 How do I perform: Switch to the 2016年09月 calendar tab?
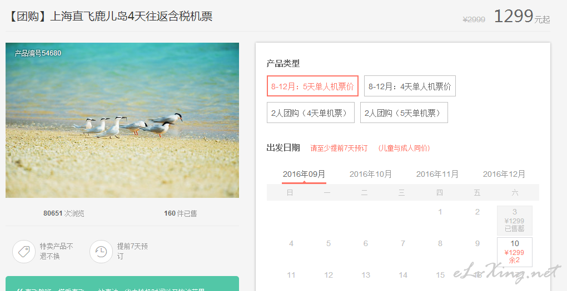coord(304,175)
